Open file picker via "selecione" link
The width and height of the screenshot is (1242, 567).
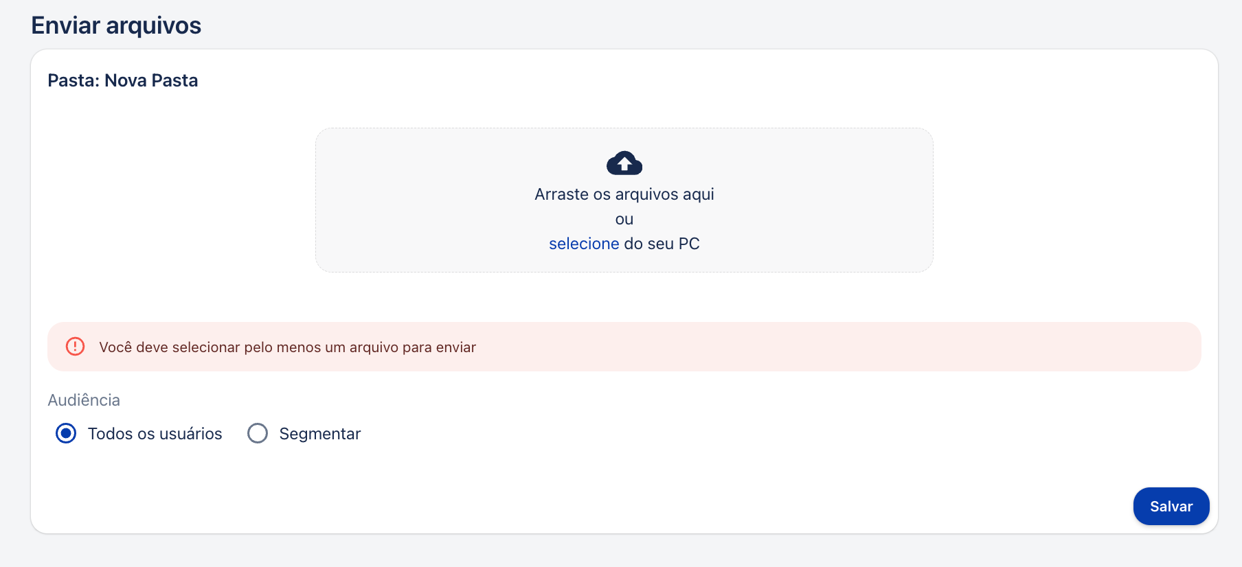[584, 244]
